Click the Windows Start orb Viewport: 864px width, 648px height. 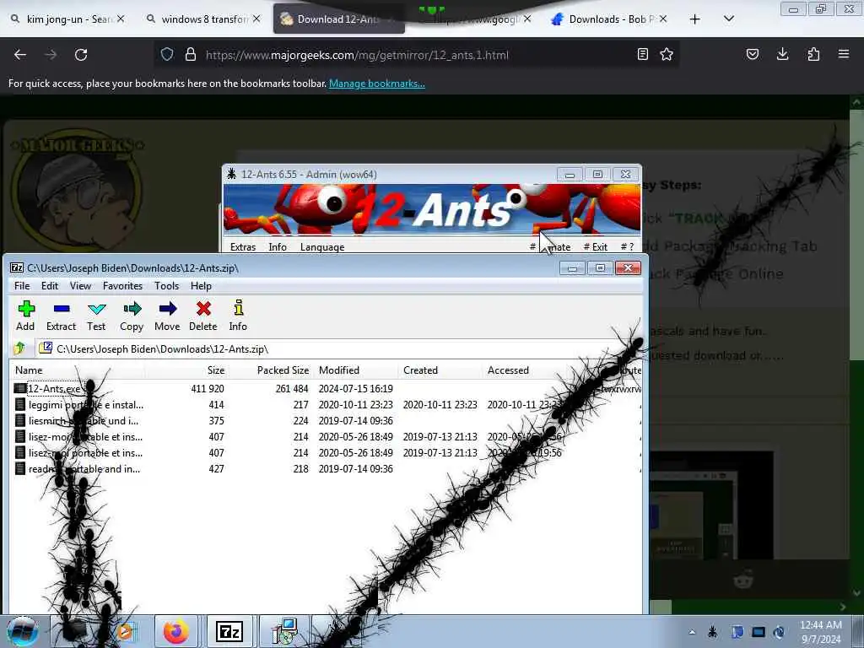pyautogui.click(x=22, y=631)
